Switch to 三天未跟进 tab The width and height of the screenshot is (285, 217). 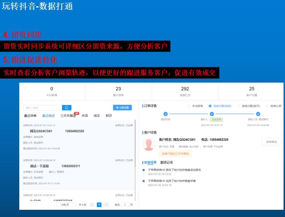68,116
